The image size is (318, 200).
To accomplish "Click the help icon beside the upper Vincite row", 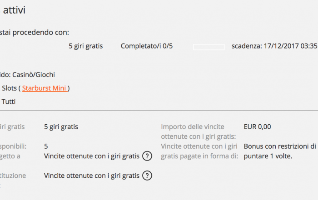I will pos(147,156).
